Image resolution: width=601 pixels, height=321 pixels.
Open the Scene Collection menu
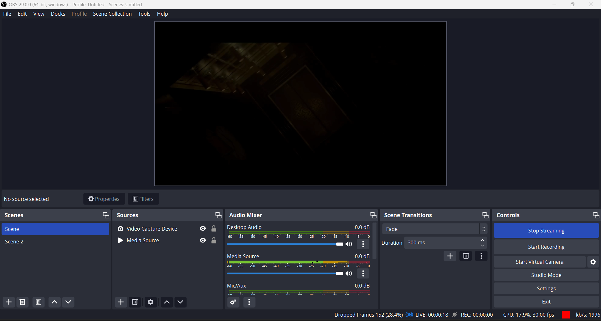[112, 14]
